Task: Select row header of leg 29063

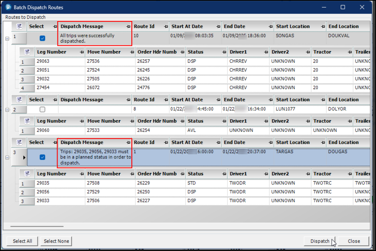Action: (x=27, y=62)
